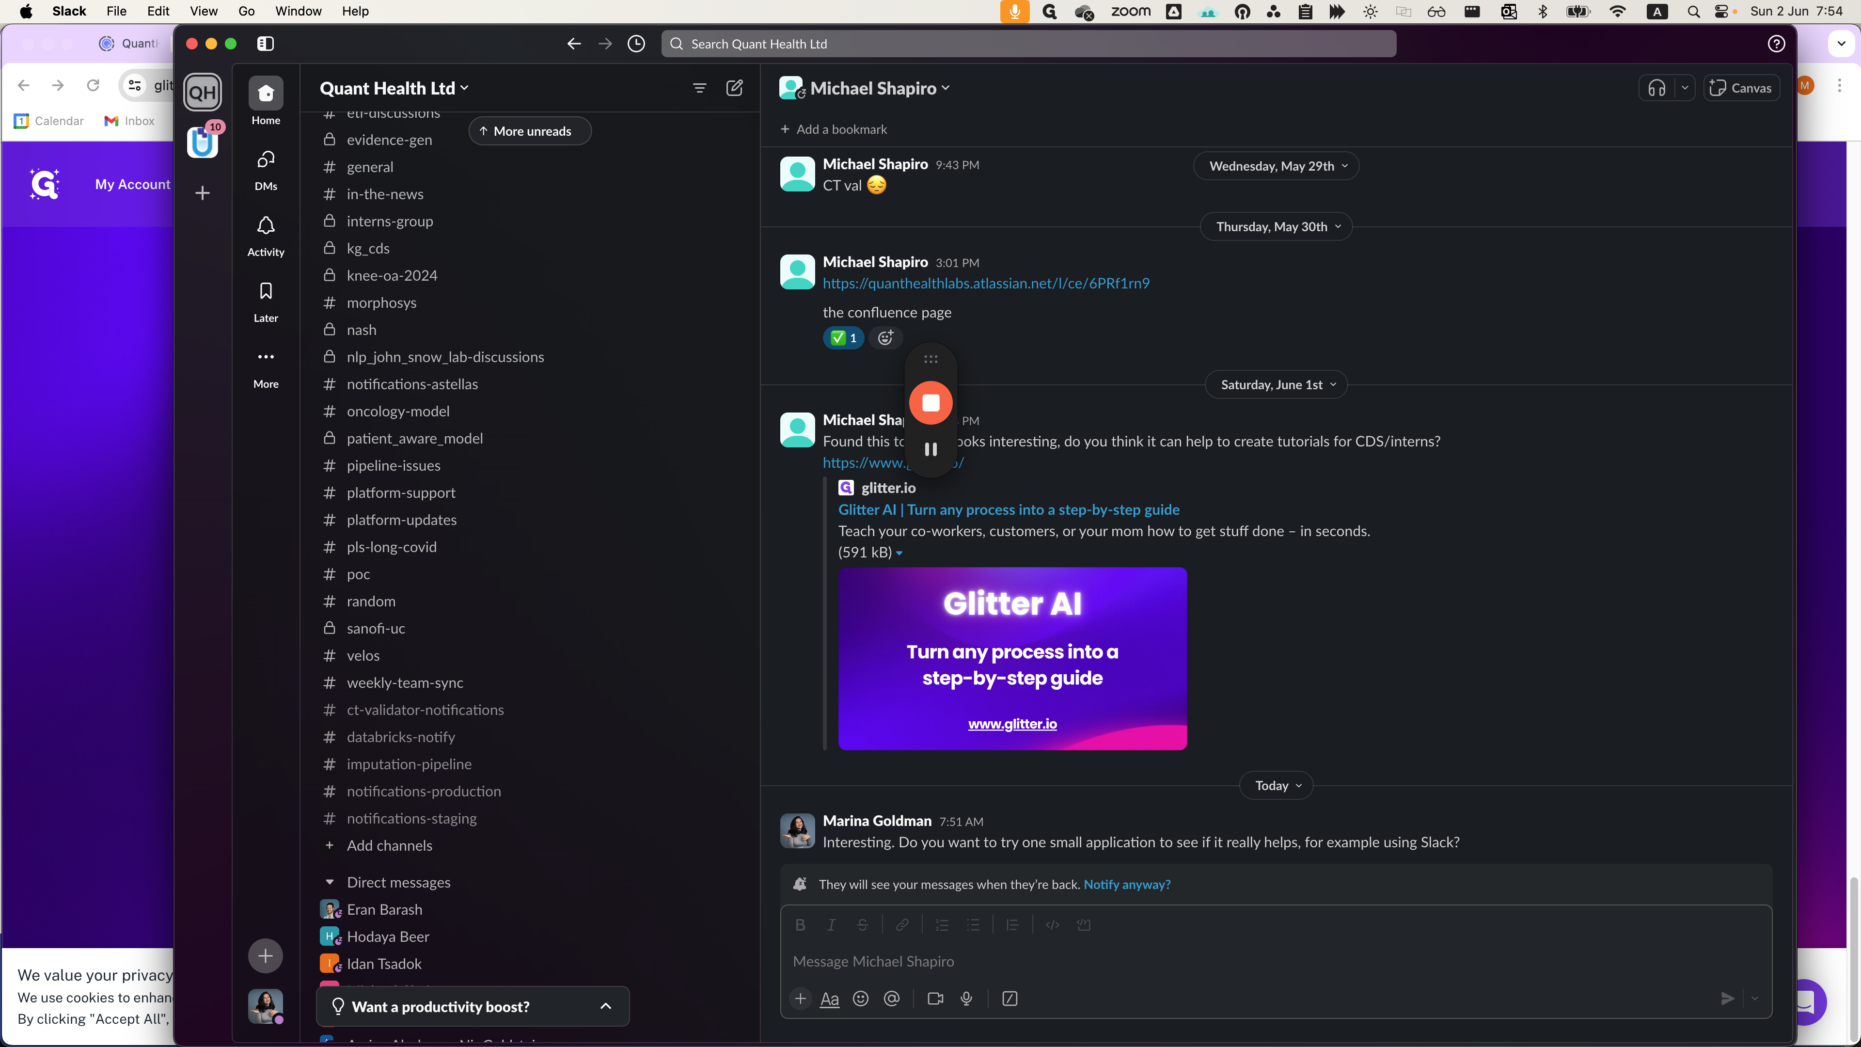Open the slash shortcuts menu icon
The width and height of the screenshot is (1861, 1047).
coord(1010,999)
